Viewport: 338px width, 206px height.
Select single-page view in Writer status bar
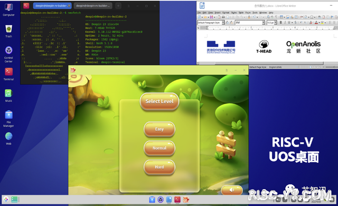[311, 67]
